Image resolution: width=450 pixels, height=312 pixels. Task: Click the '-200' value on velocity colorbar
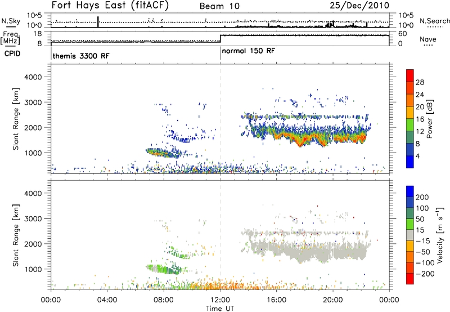[426, 274]
